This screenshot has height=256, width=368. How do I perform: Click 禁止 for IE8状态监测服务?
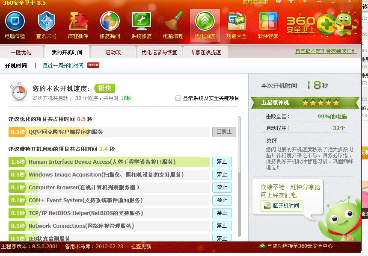point(222,238)
